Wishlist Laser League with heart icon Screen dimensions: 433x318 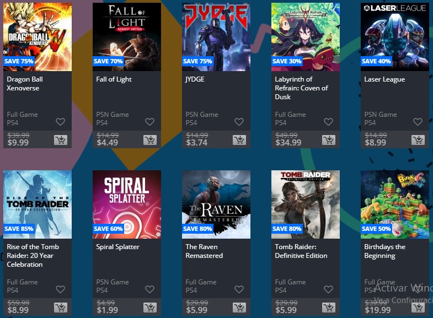[418, 122]
